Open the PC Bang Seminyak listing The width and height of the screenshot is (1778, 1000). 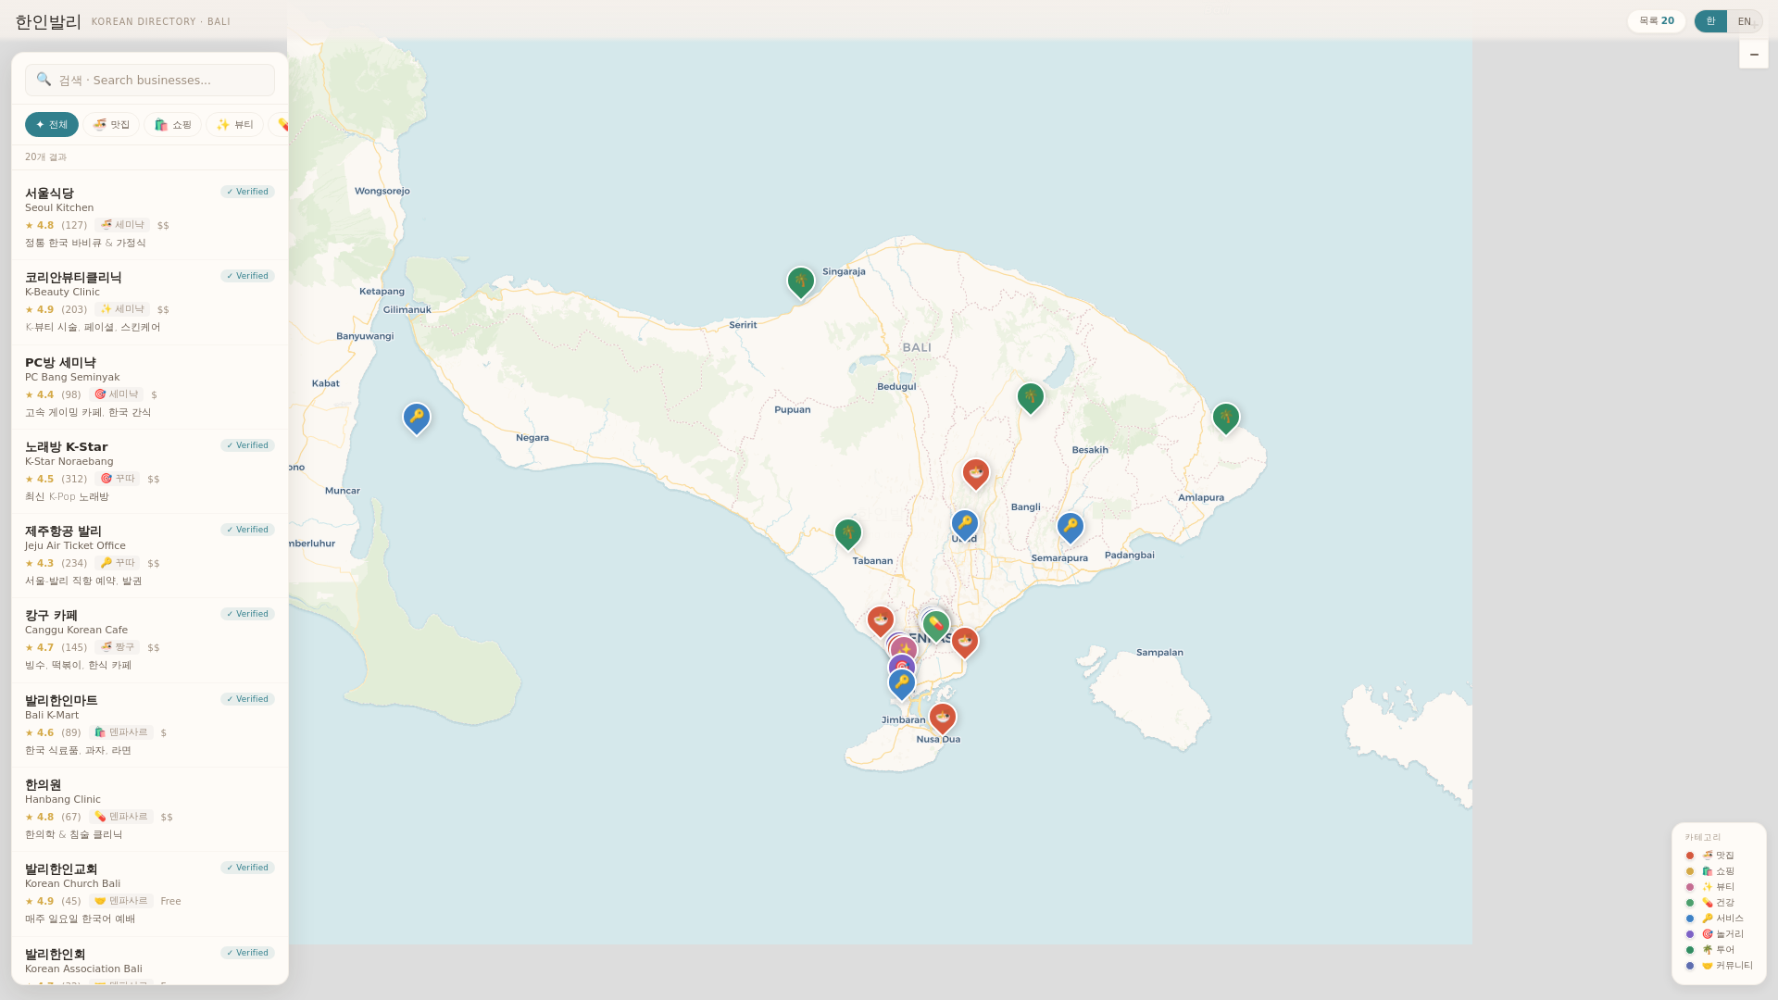150,387
